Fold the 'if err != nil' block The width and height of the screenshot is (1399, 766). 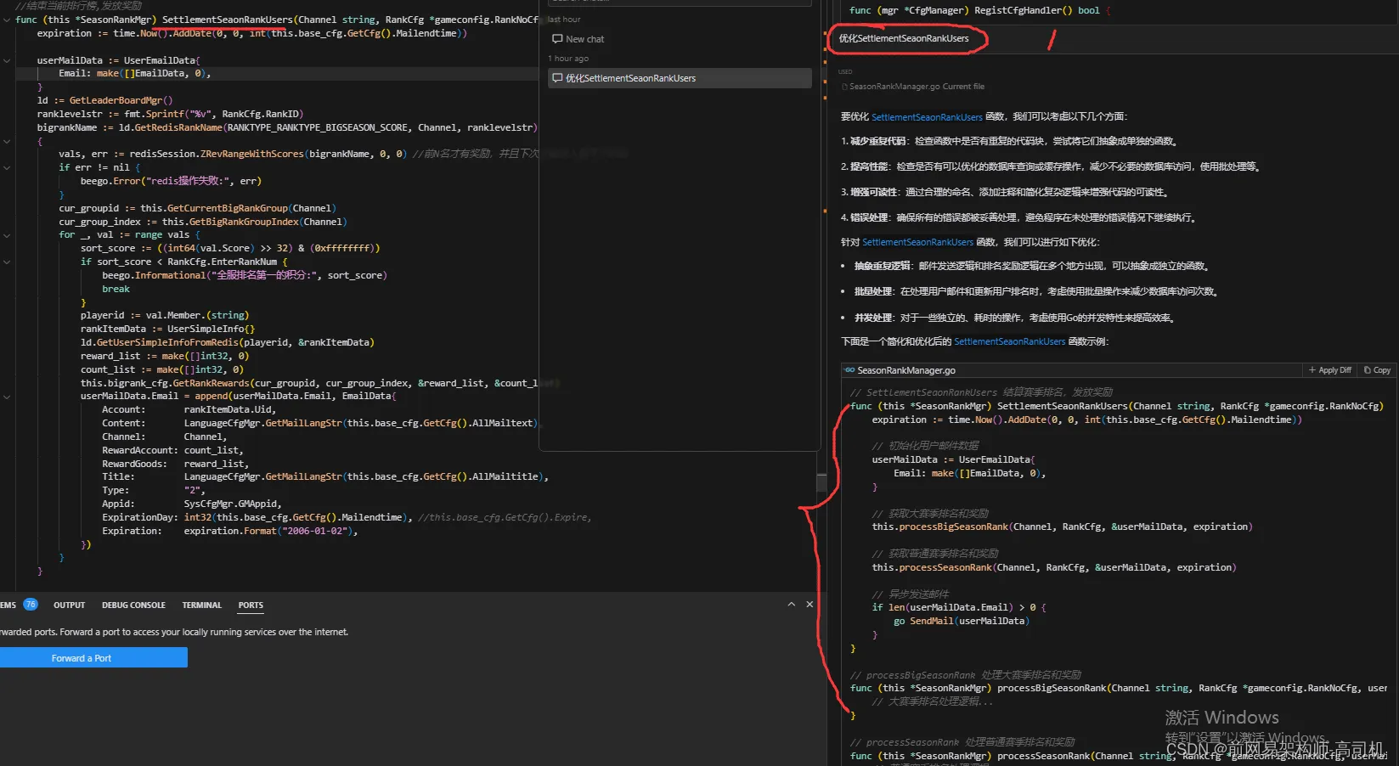pos(7,167)
